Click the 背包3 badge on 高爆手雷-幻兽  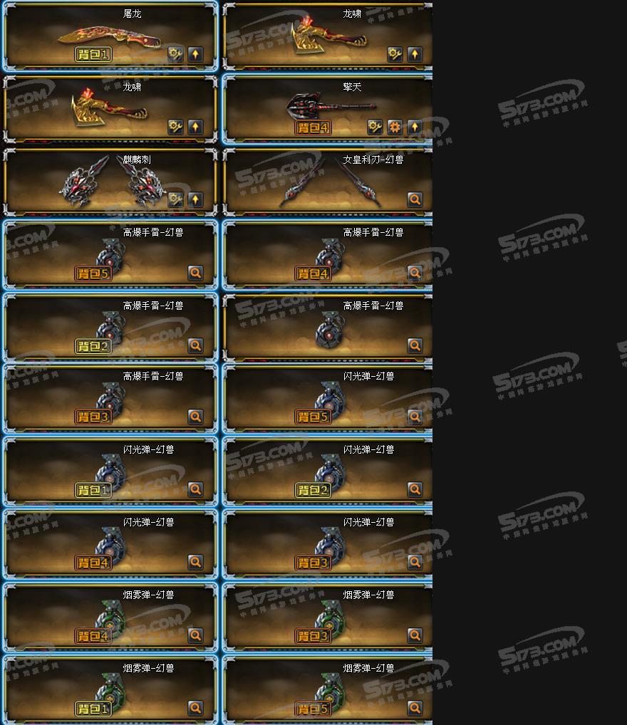(x=93, y=417)
